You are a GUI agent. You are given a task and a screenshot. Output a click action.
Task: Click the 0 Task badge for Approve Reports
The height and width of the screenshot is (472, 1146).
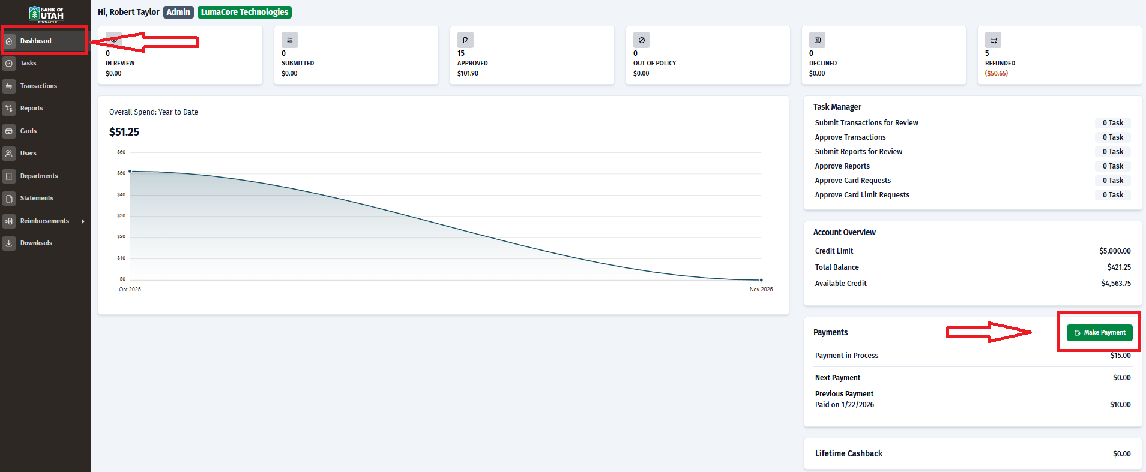tap(1113, 166)
